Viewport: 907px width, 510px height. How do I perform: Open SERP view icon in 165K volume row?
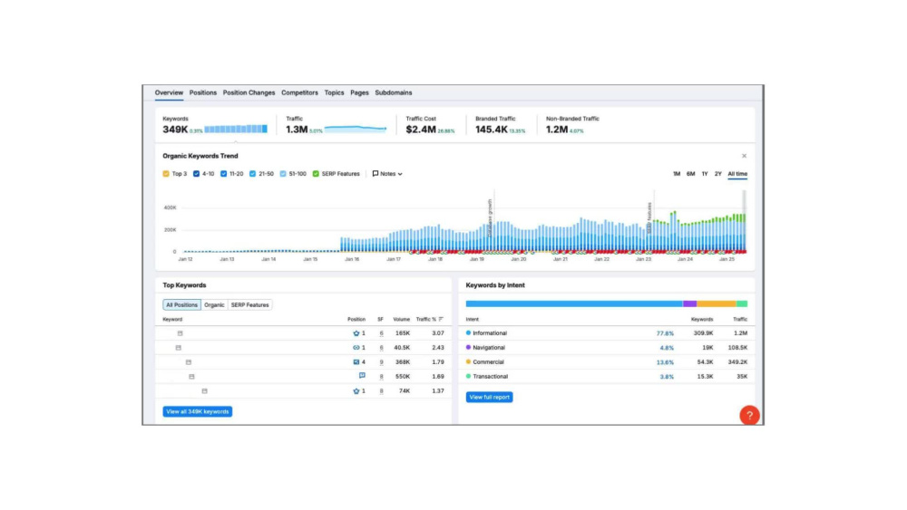pyautogui.click(x=180, y=333)
